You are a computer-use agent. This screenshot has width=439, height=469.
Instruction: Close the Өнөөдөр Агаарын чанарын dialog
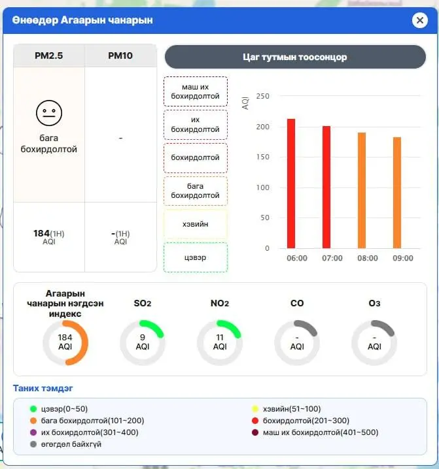pyautogui.click(x=419, y=20)
